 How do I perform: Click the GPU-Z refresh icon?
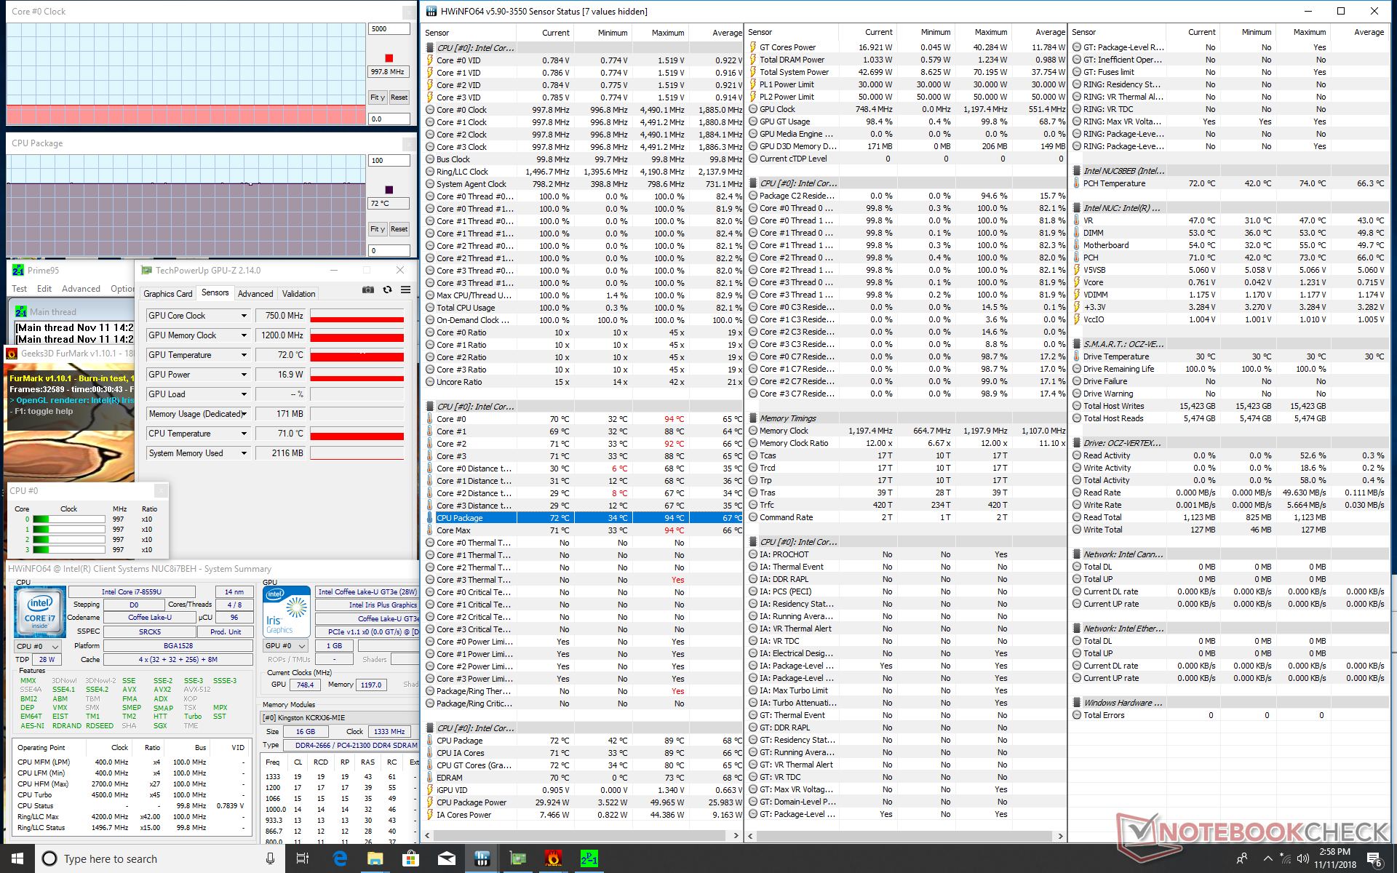coord(387,290)
